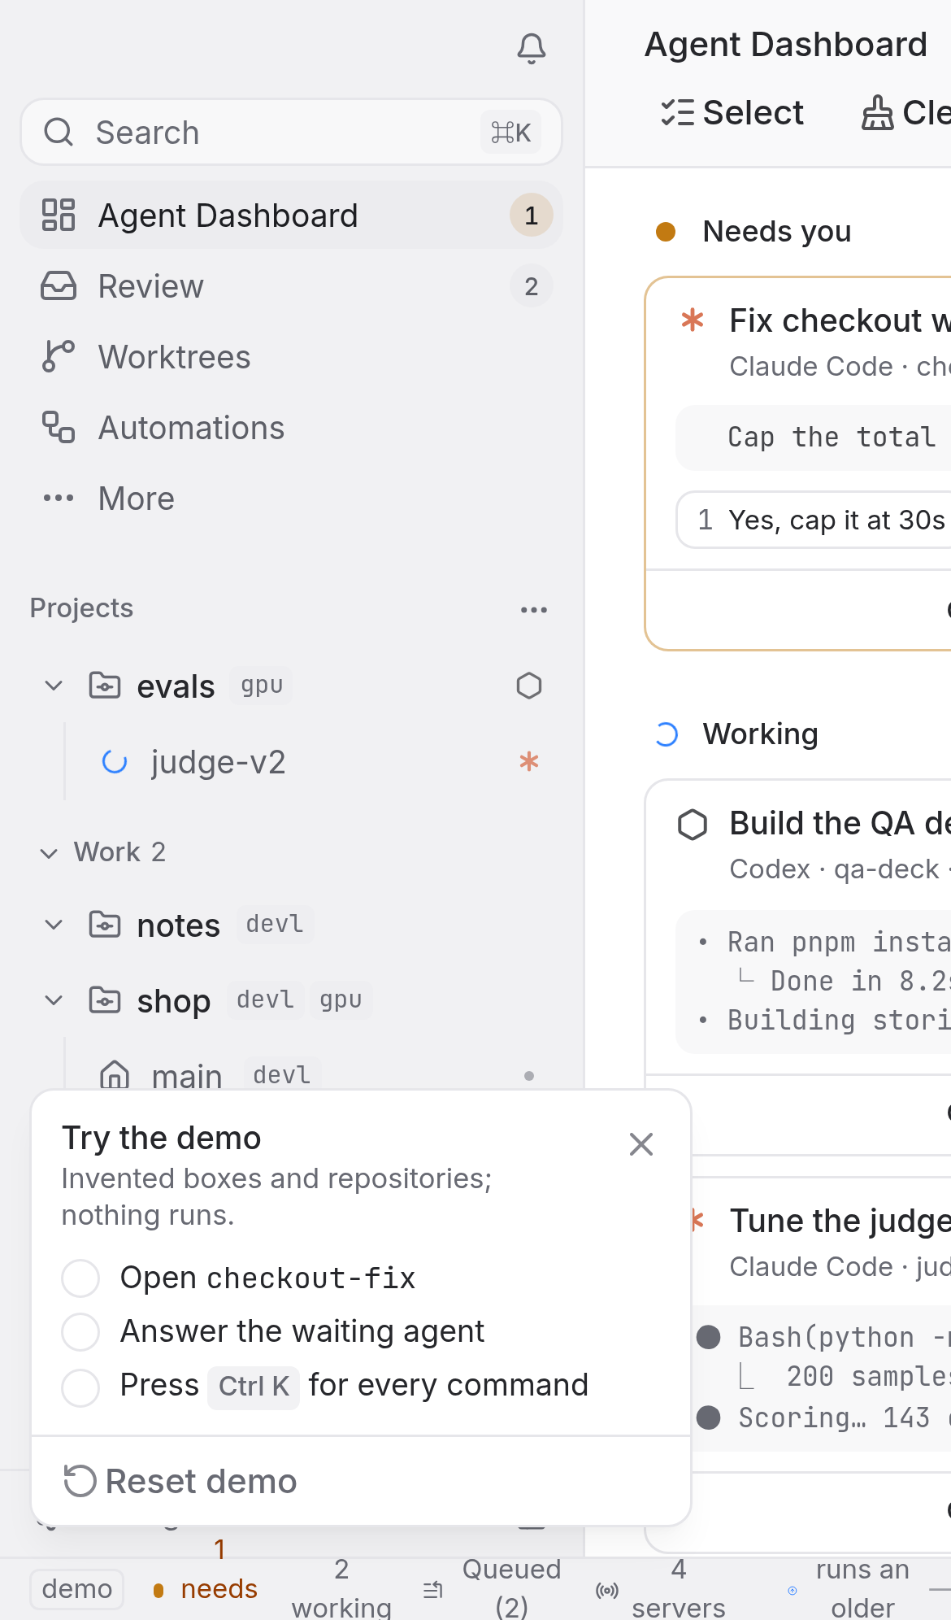This screenshot has width=951, height=1620.
Task: Collapse the evals project
Action: tap(54, 686)
